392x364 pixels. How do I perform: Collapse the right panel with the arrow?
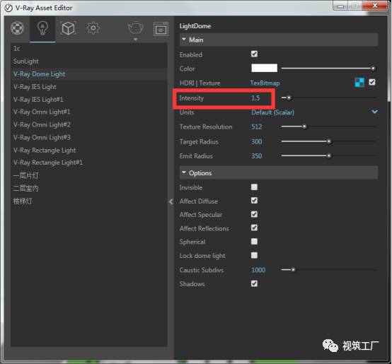tap(171, 201)
